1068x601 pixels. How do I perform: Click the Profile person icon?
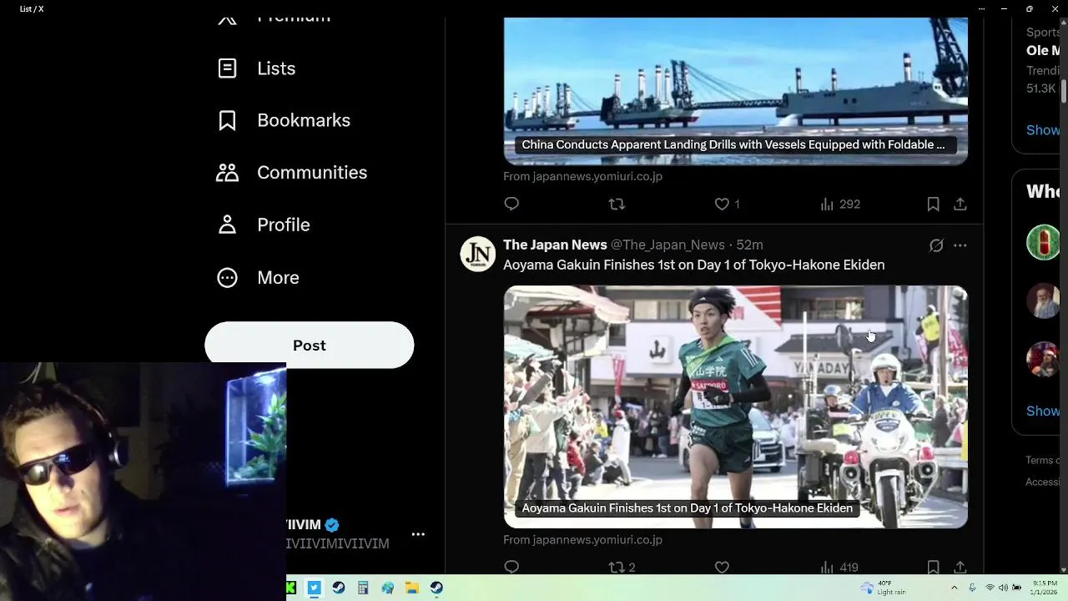coord(227,225)
